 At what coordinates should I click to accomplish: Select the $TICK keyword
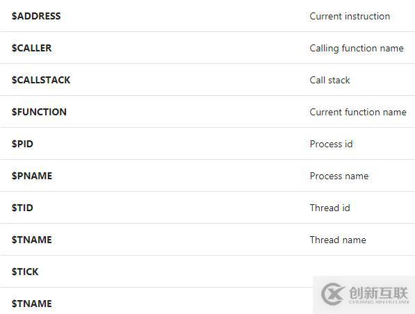[x=25, y=272]
